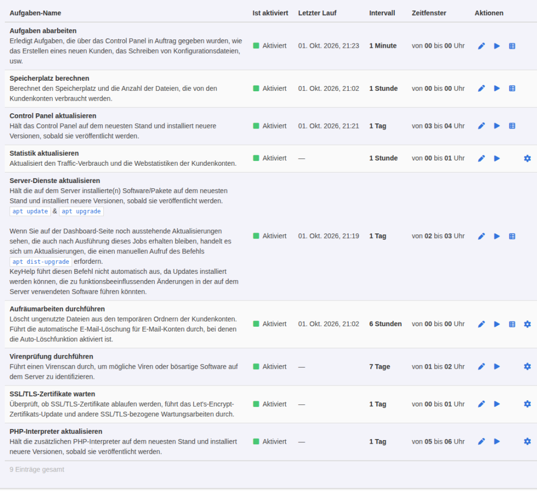
Task: Select the 'apt upgrade' code snippet
Action: pos(81,211)
